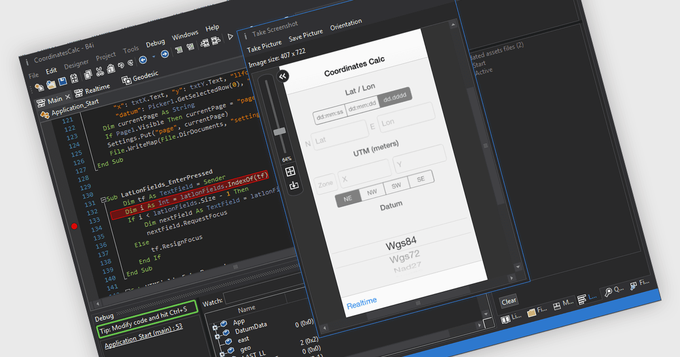This screenshot has width=680, height=357.
Task: Expand the DatumData tree node
Action: click(x=217, y=337)
